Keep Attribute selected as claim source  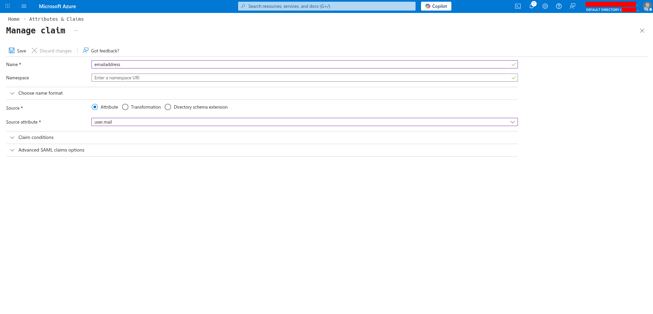pyautogui.click(x=95, y=107)
